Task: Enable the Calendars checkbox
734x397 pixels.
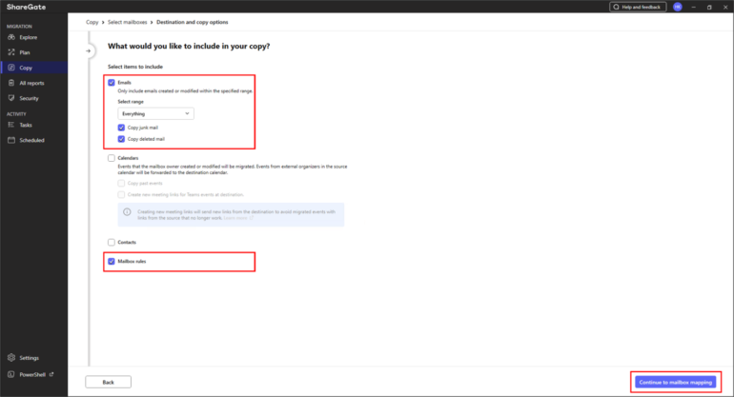Action: (112, 158)
